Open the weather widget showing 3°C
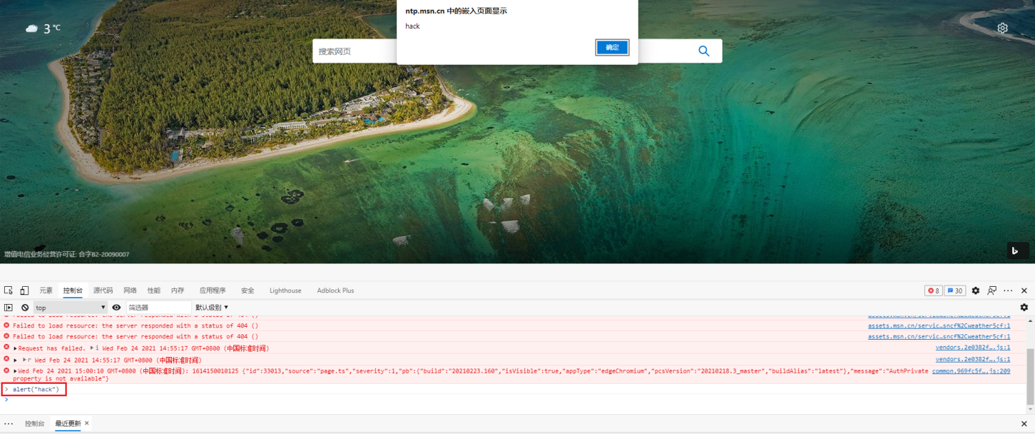This screenshot has height=434, width=1035. point(43,28)
